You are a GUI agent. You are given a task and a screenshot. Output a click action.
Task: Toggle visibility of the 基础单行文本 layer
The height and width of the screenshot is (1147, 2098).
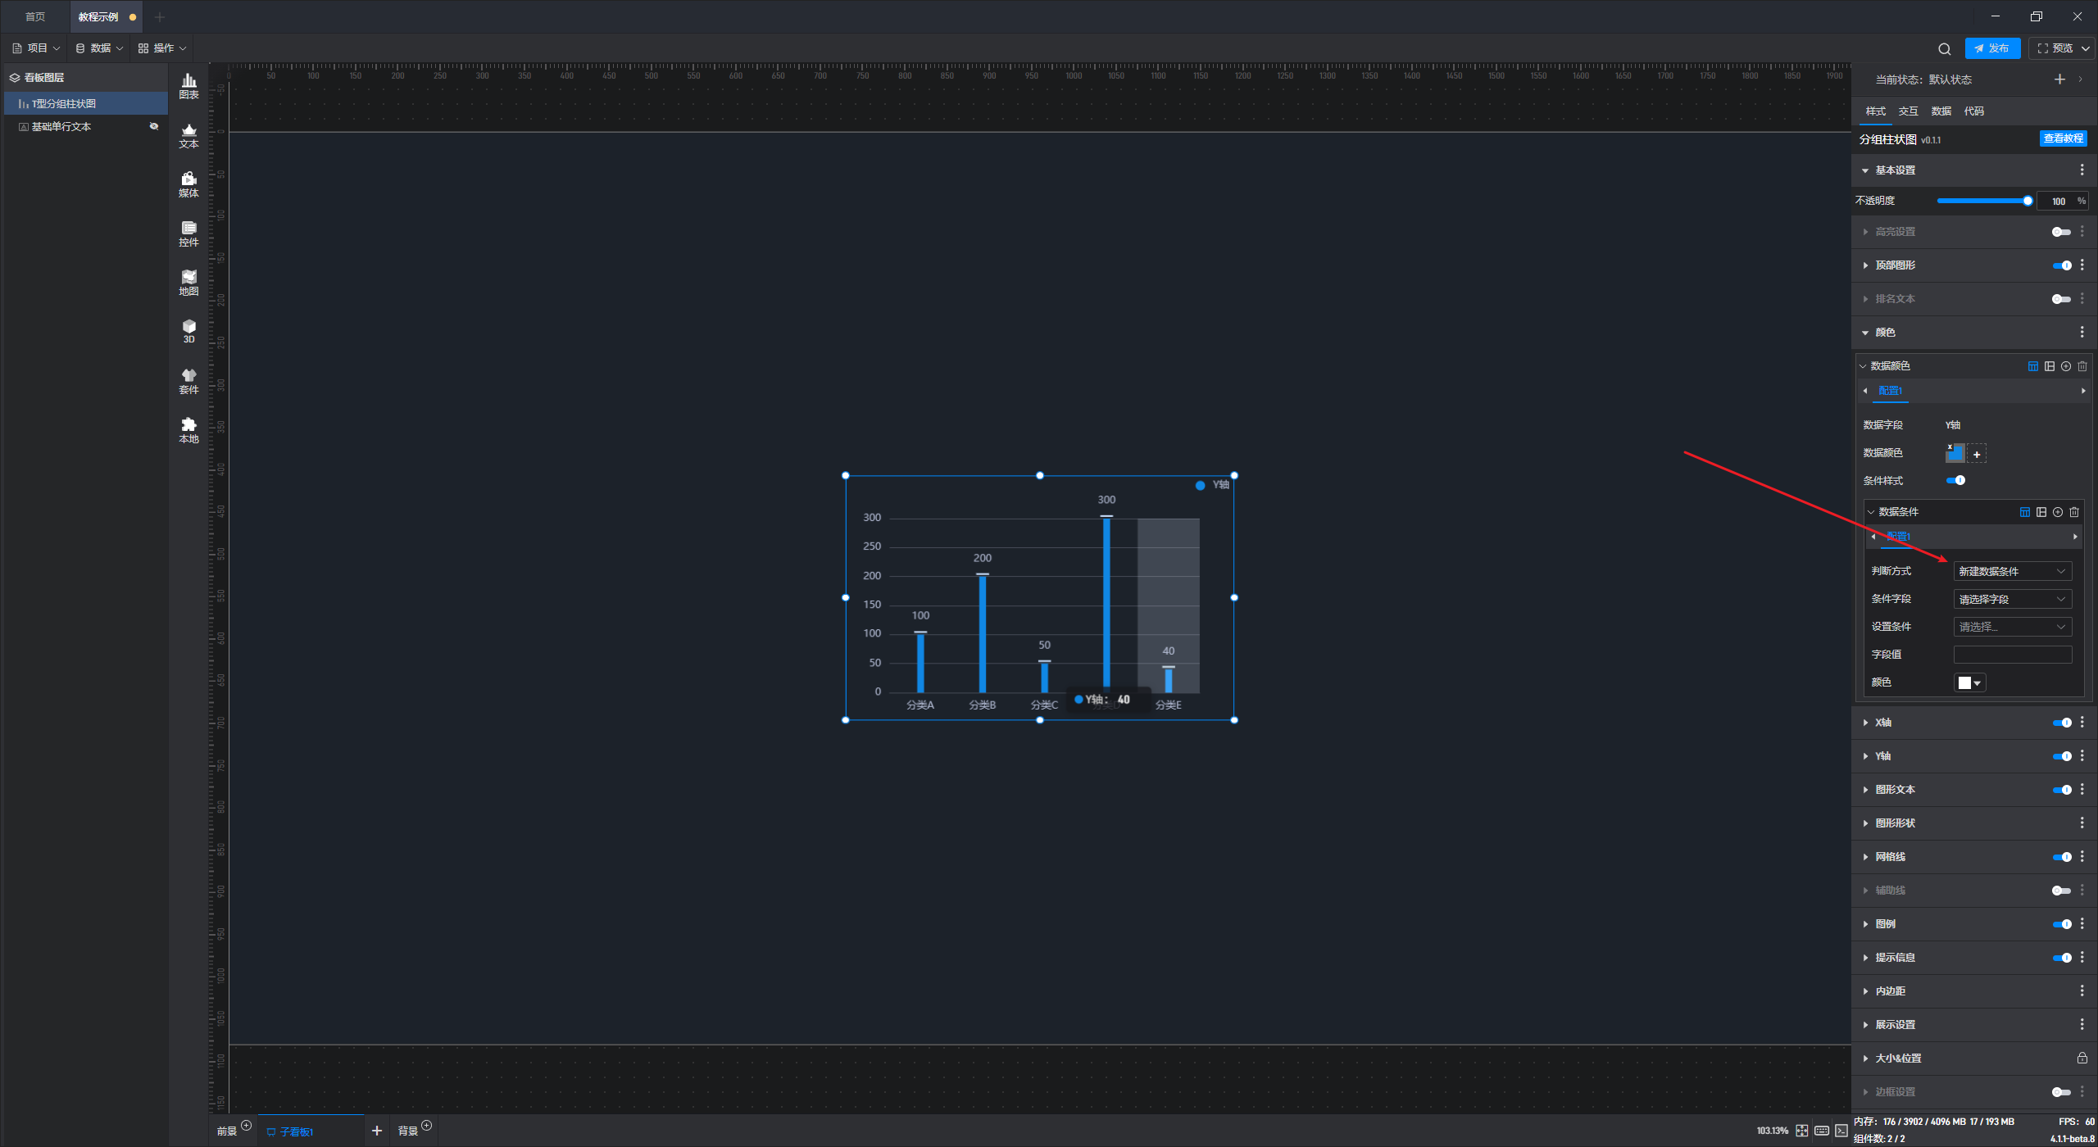pos(153,126)
